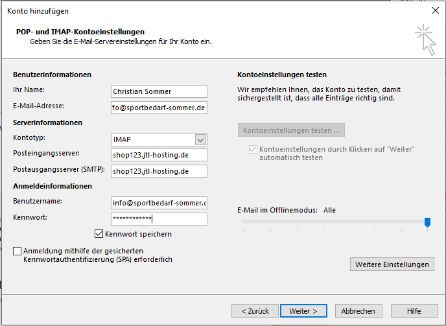This screenshot has height=326, width=446.
Task: Click the Benutzername input field
Action: click(x=159, y=203)
